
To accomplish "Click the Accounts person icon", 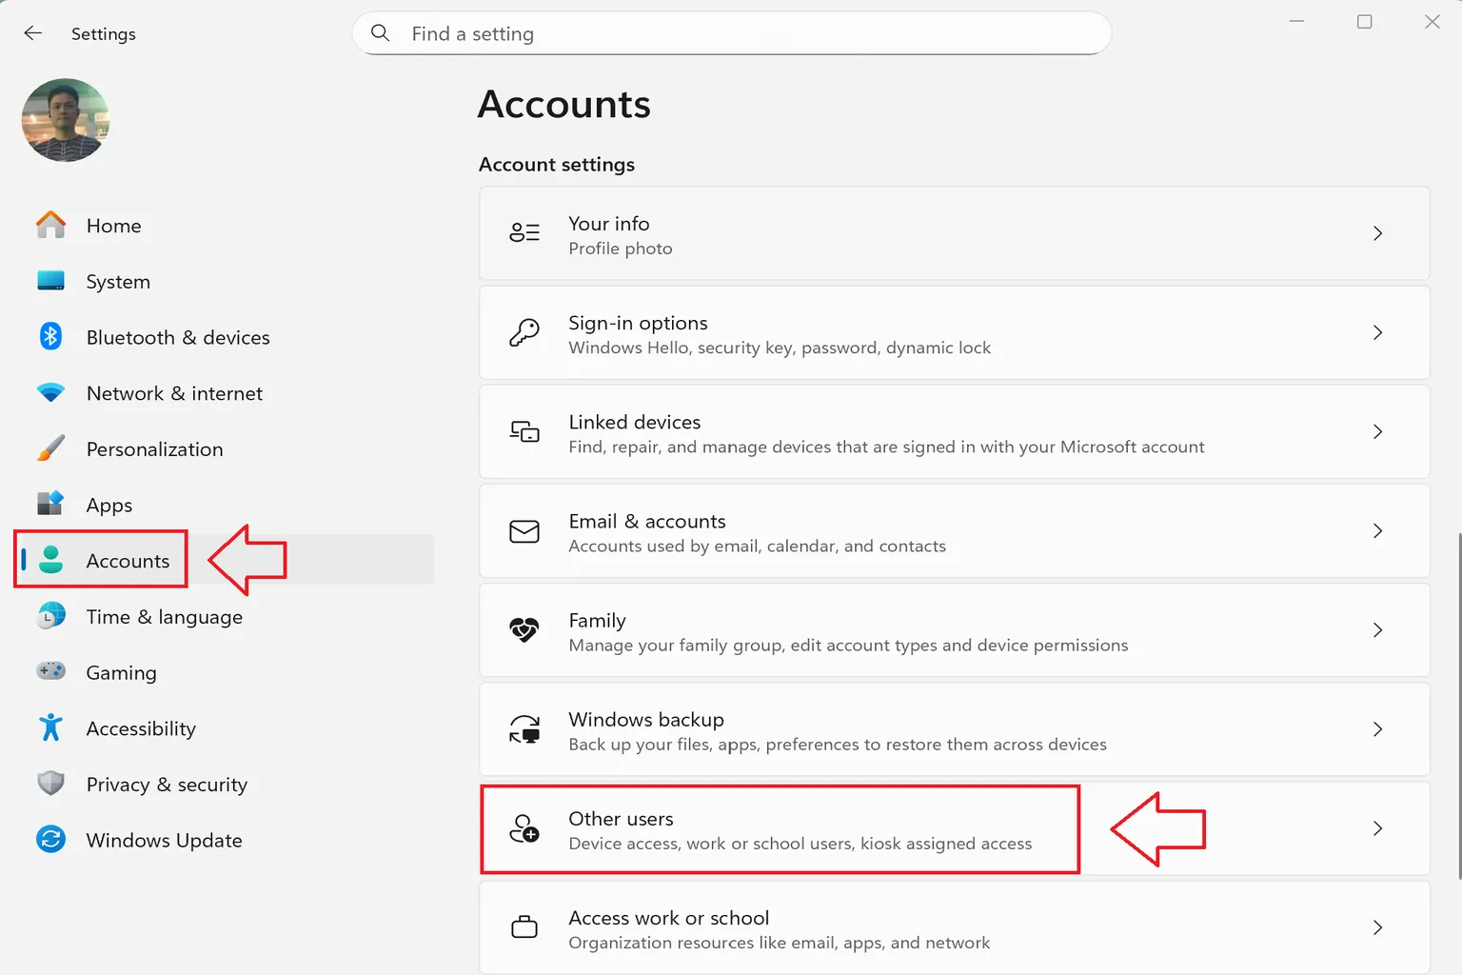I will point(51,560).
